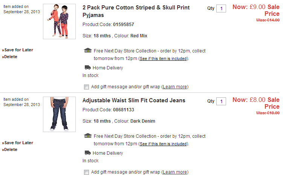This screenshot has width=283, height=177.
Task: Click the M&S store collection icon for pyjamas
Action: click(87, 51)
